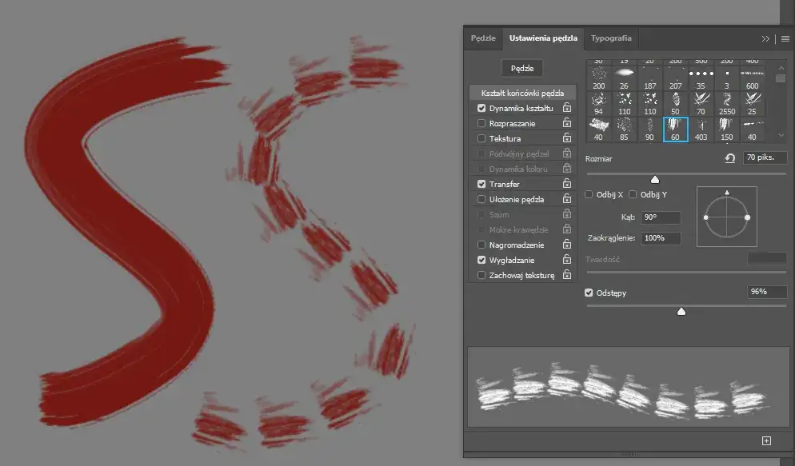
Task: Click the lock icon beside Transfer
Action: [566, 184]
